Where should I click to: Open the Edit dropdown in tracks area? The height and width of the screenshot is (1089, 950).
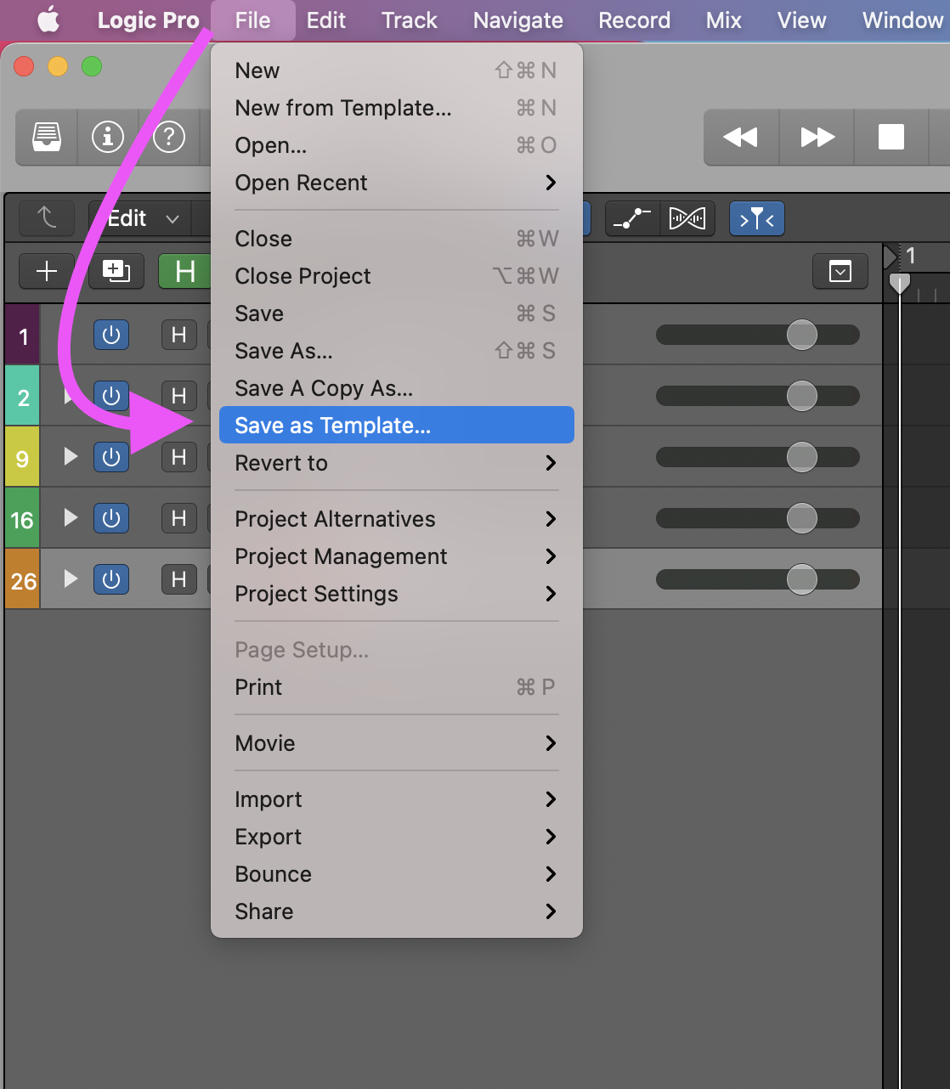tap(141, 219)
